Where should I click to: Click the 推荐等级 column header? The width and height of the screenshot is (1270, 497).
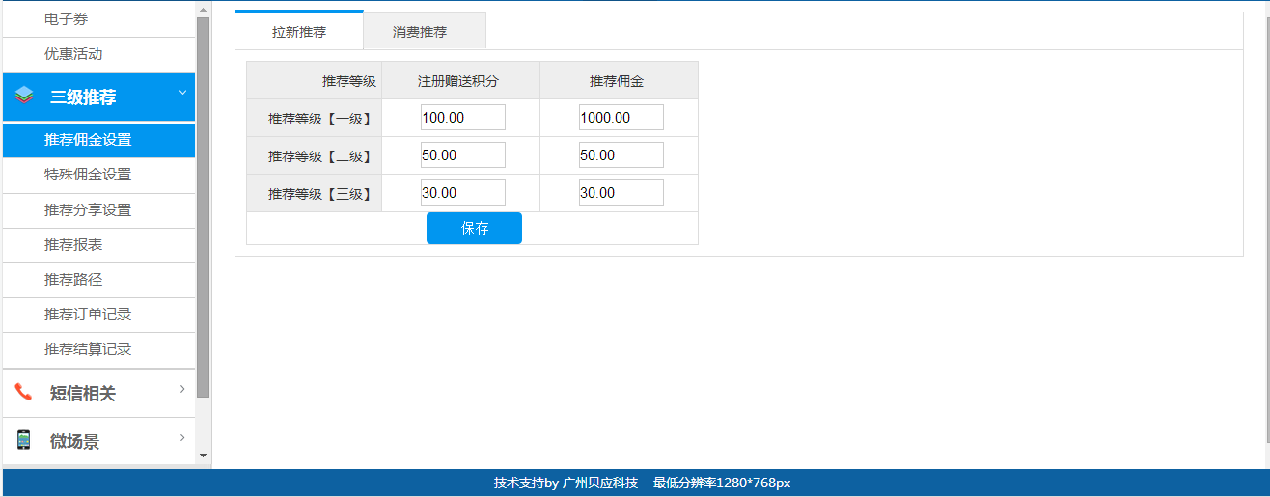click(315, 81)
